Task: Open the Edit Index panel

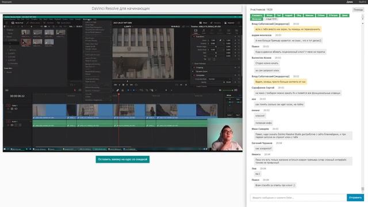Action: [48, 23]
